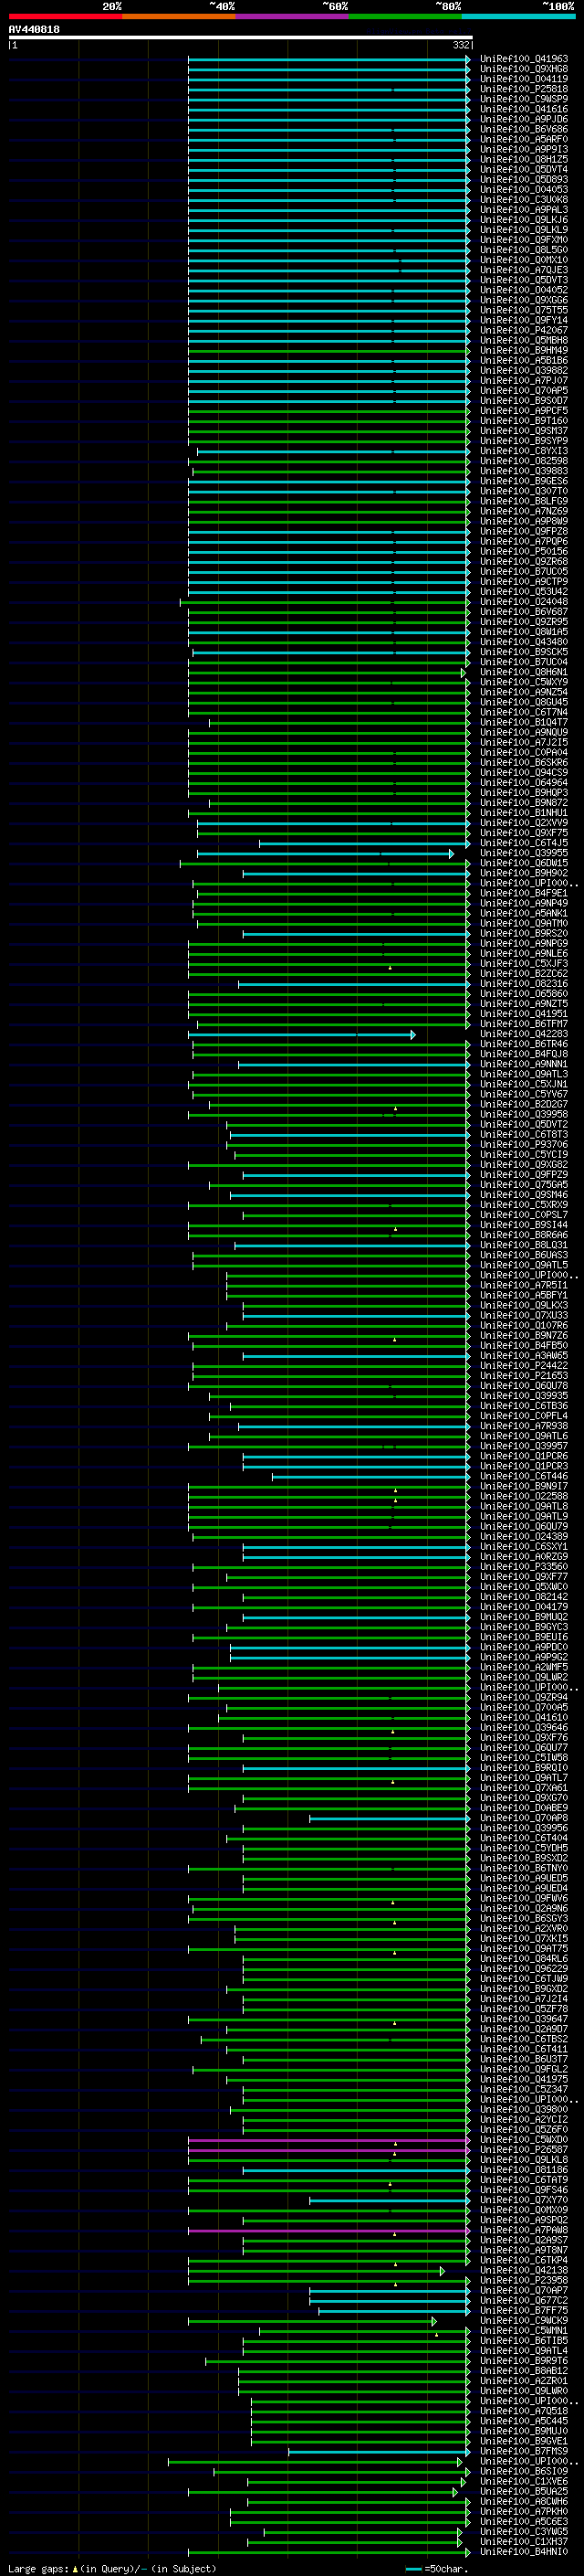Viewport: 584px width, 2576px height.
Task: Select the UniRef100_Q39882 label
Action: pos(524,370)
